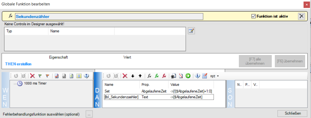Click the red fx function icon
Viewport: 311px width, 118px height.
(164, 76)
